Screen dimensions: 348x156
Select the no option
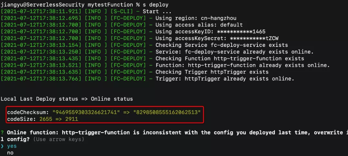coord(10,153)
